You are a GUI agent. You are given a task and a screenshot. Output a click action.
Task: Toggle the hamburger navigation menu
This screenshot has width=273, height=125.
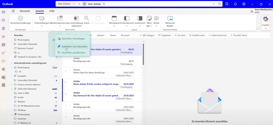coord(13,11)
